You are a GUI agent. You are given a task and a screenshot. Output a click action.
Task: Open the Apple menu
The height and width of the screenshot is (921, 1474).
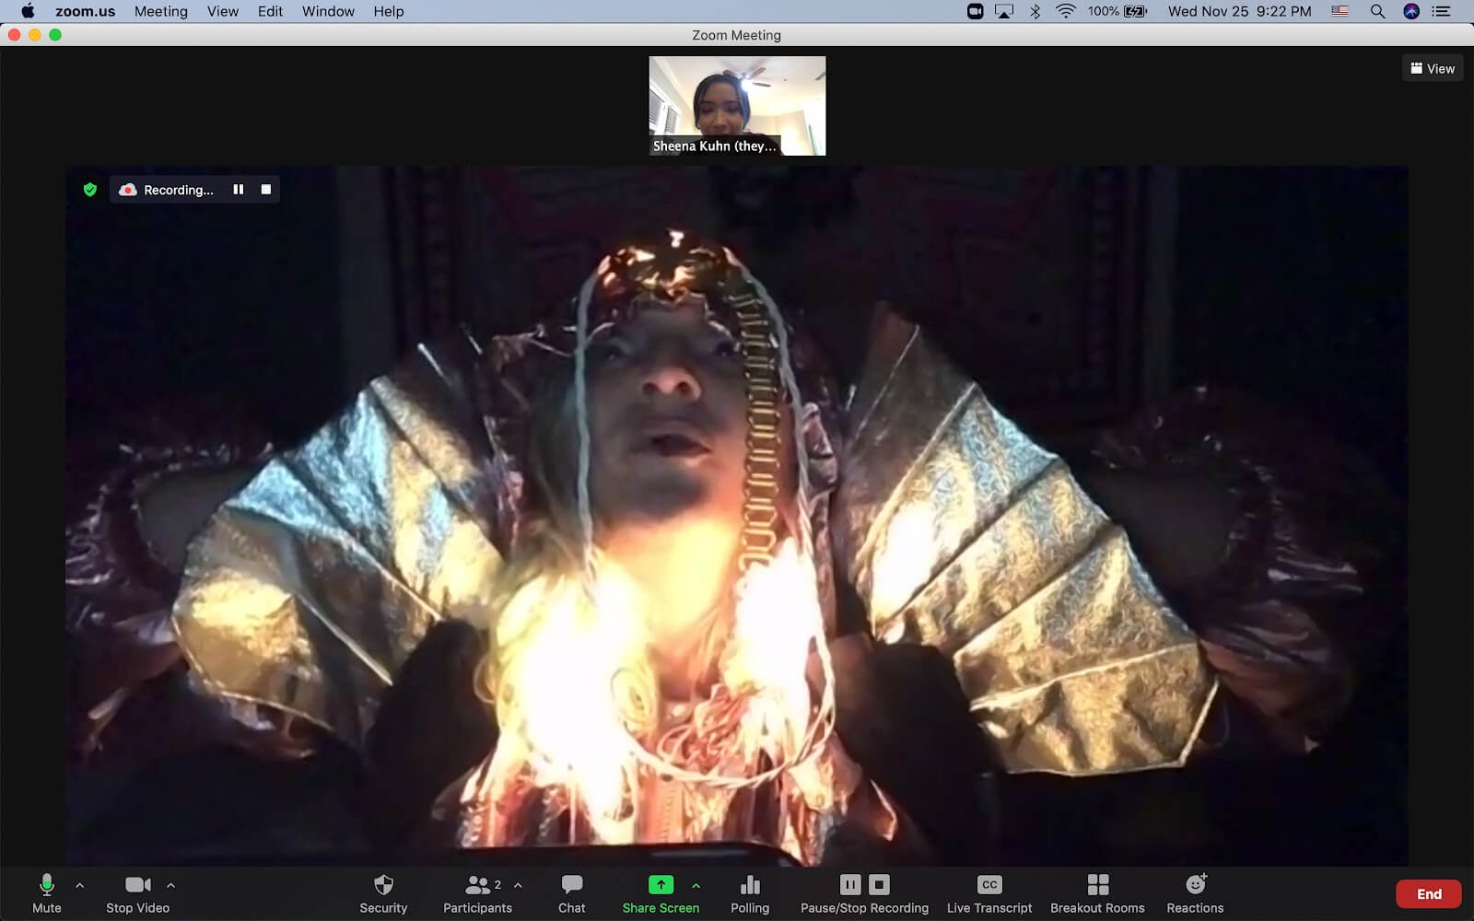(28, 11)
